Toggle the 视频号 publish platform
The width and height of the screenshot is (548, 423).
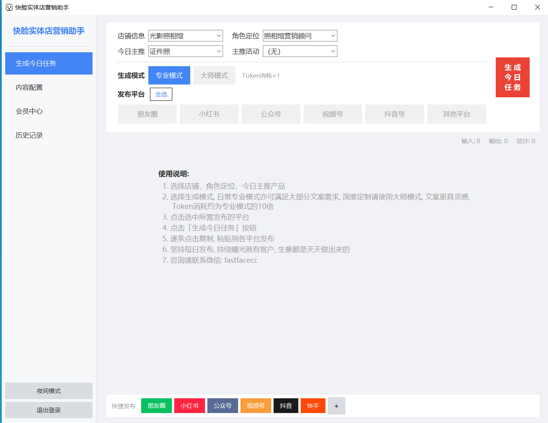pyautogui.click(x=333, y=114)
